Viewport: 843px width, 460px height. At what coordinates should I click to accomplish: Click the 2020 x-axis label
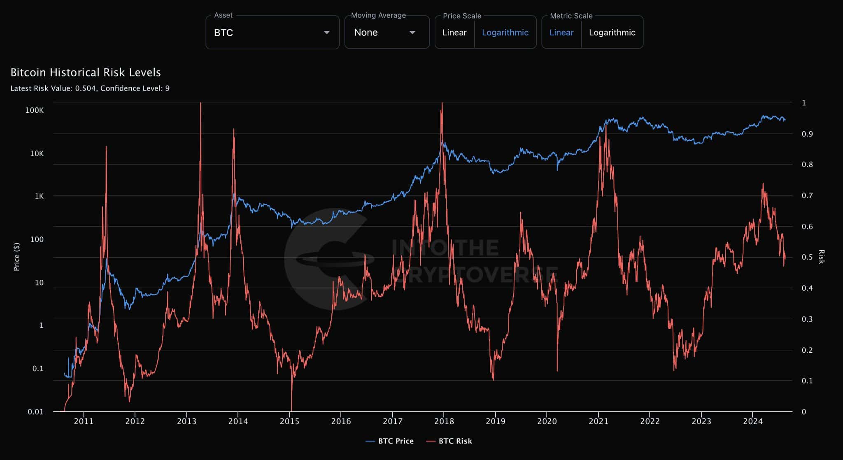point(547,421)
